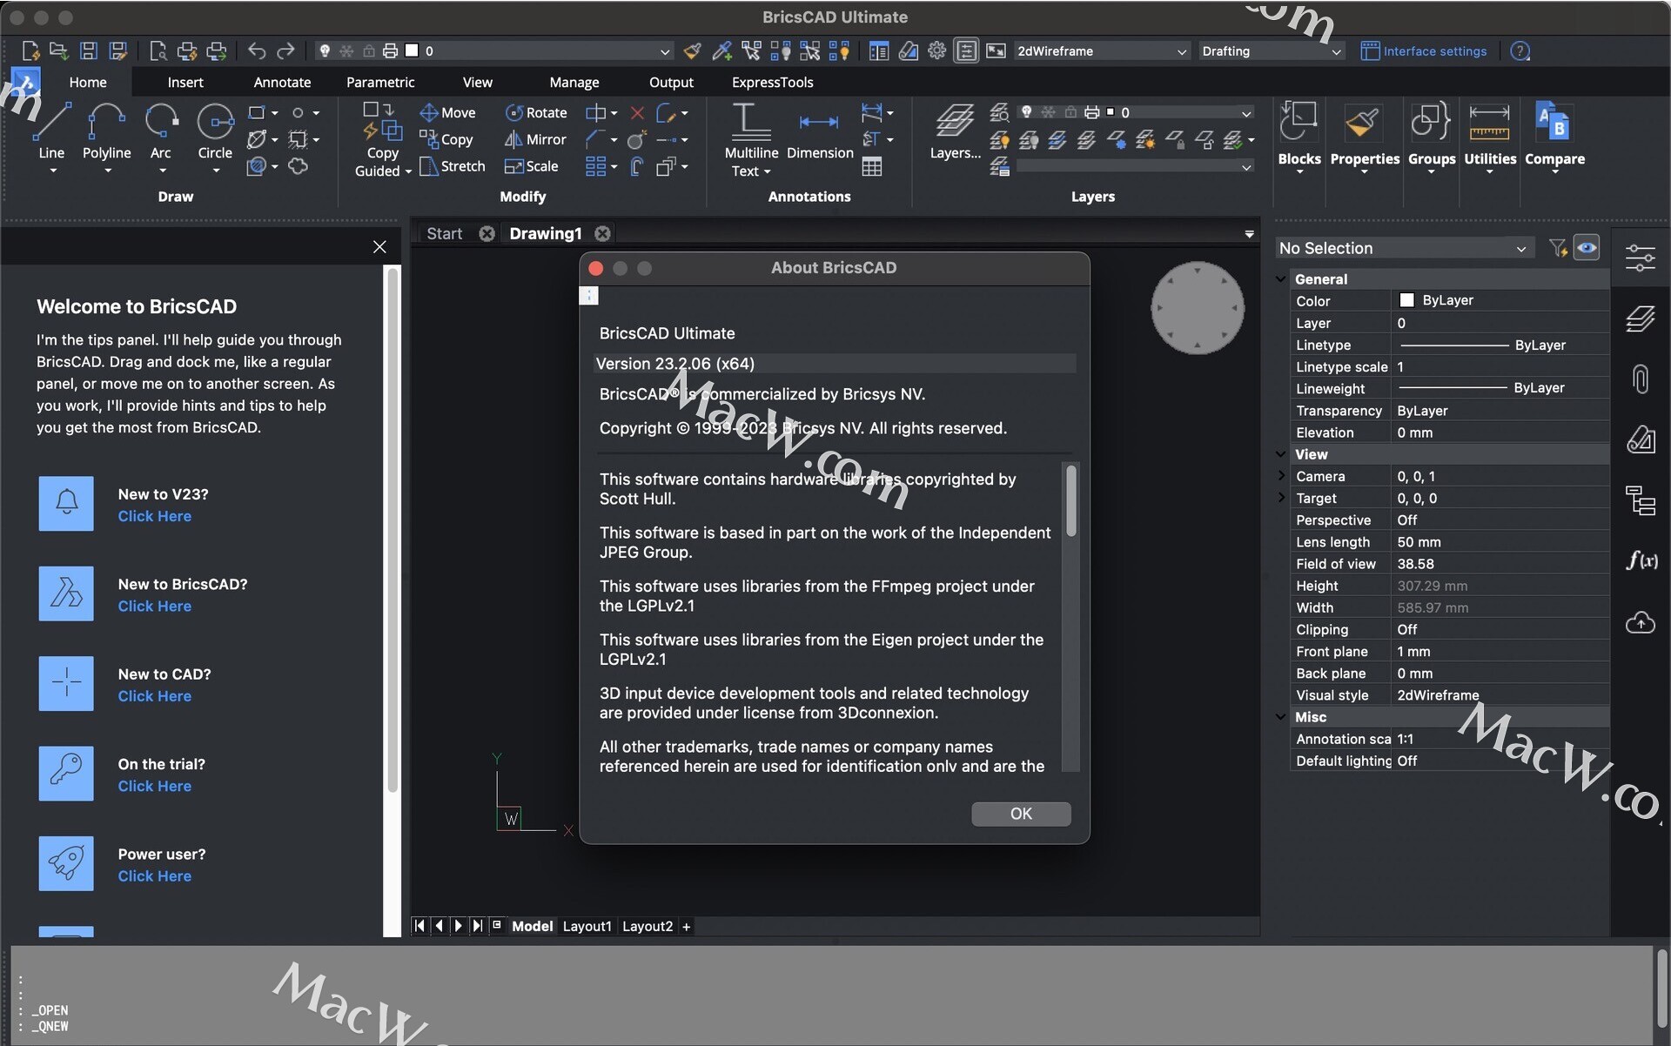Screen dimensions: 1671x1046
Task: Toggle quick select filter icon in Properties
Action: (1558, 248)
